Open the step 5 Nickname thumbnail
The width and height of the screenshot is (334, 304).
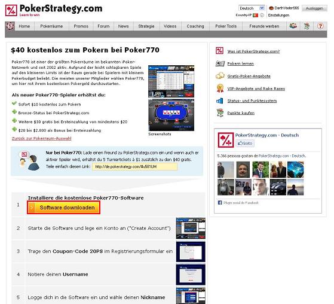click(x=191, y=296)
